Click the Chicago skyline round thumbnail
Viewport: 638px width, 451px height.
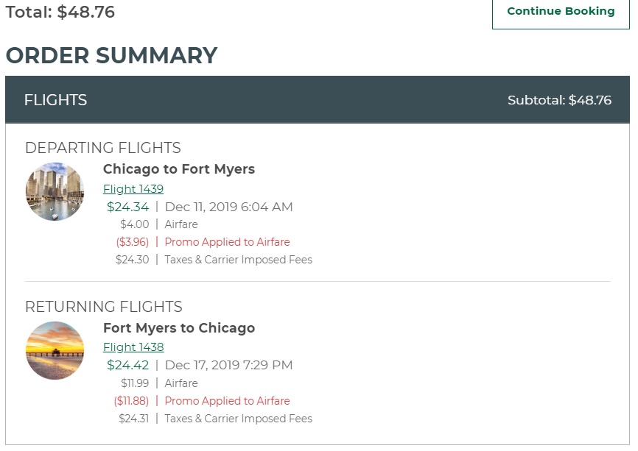55,191
